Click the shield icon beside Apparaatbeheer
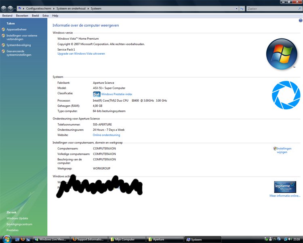The height and width of the screenshot is (243, 303). (x=3, y=30)
